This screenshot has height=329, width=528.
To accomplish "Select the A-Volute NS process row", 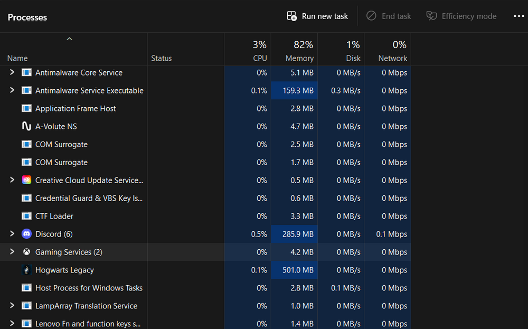I will click(205, 126).
